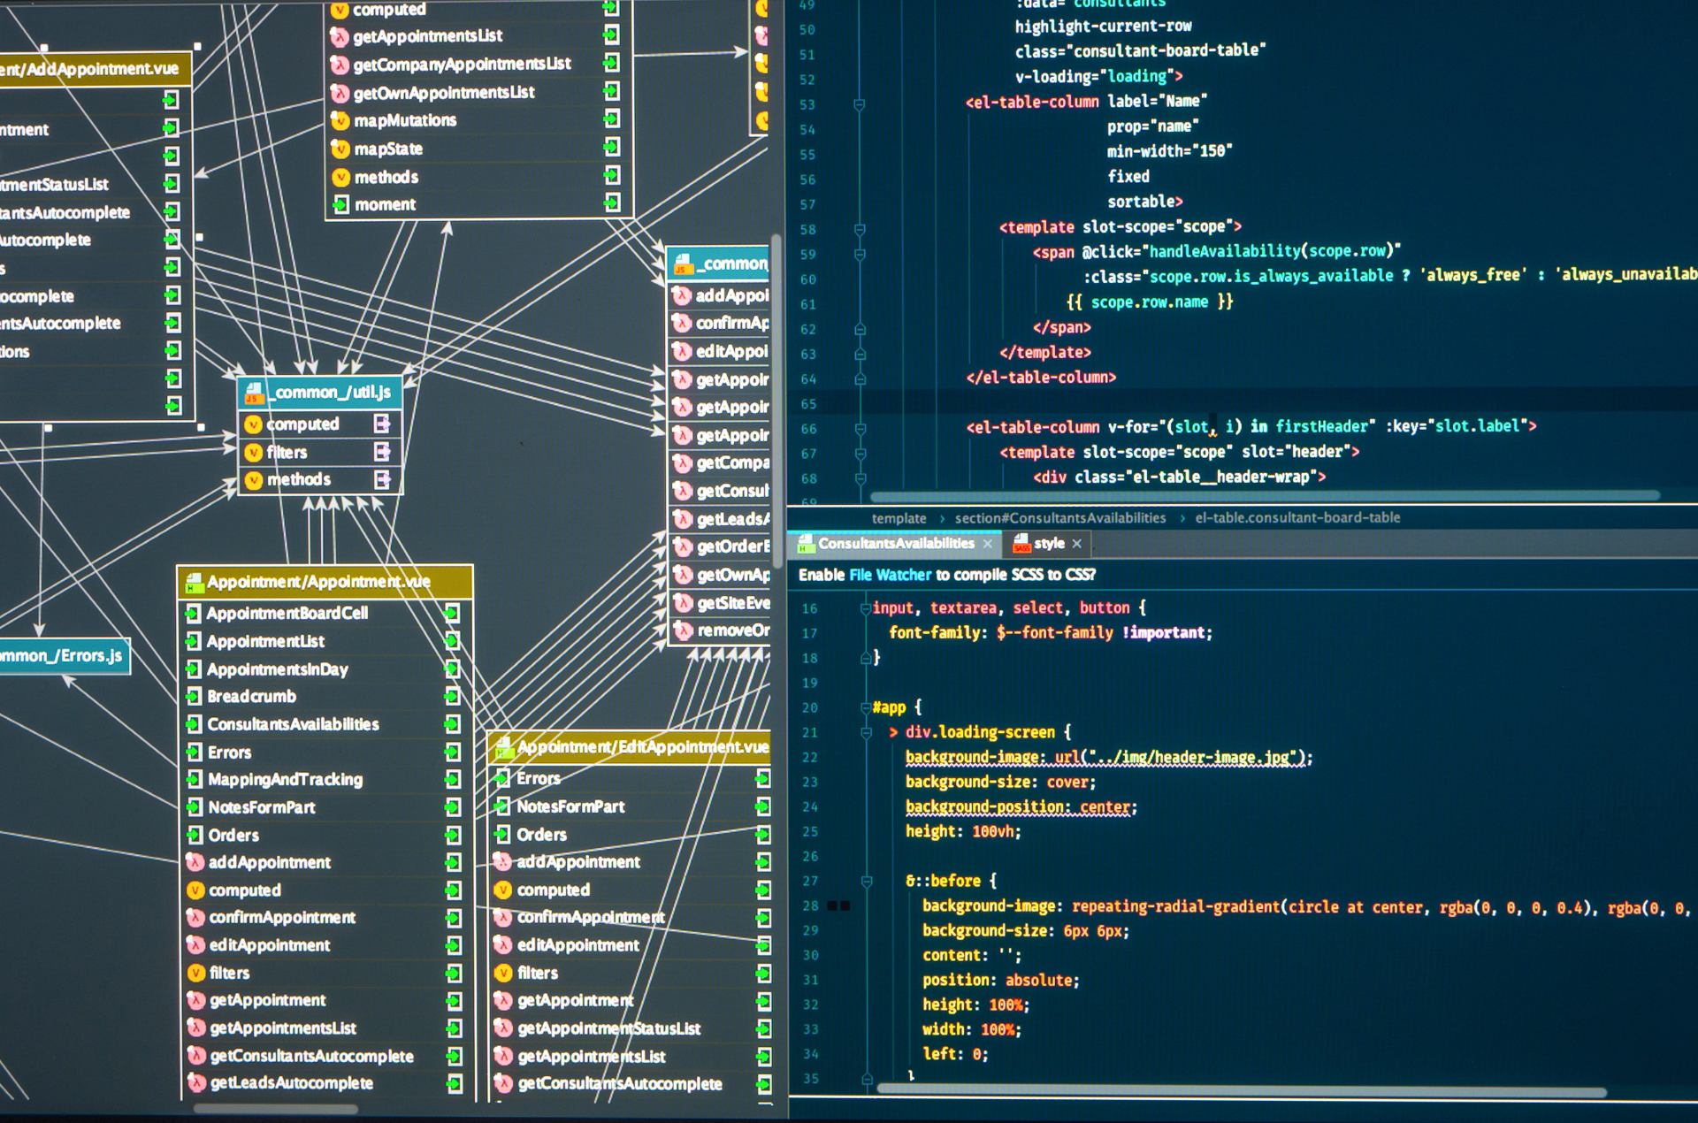Collapse the &::before fold at line 27
The image size is (1698, 1123).
867,882
